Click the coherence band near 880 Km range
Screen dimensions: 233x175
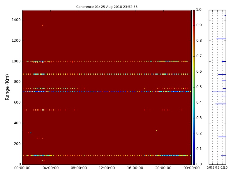click(107, 74)
